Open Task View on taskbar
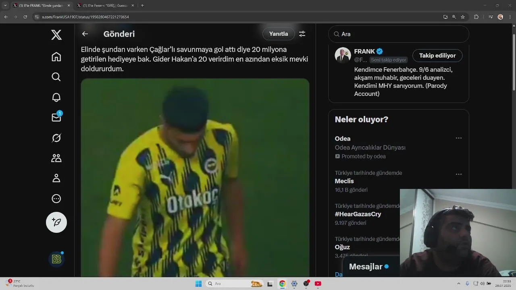The width and height of the screenshot is (516, 290). [270, 284]
